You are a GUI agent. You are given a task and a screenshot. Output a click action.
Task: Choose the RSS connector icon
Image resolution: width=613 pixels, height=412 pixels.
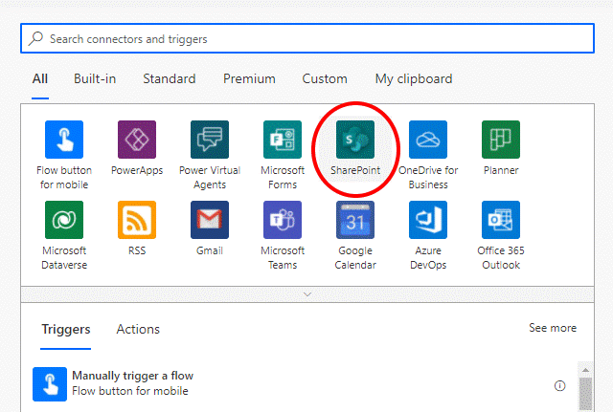137,220
